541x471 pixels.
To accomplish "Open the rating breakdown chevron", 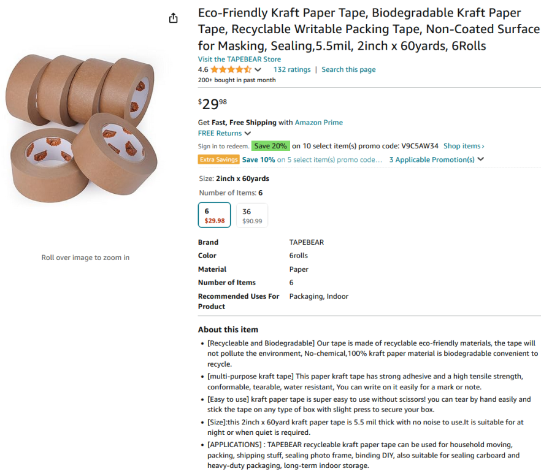I will click(x=258, y=70).
